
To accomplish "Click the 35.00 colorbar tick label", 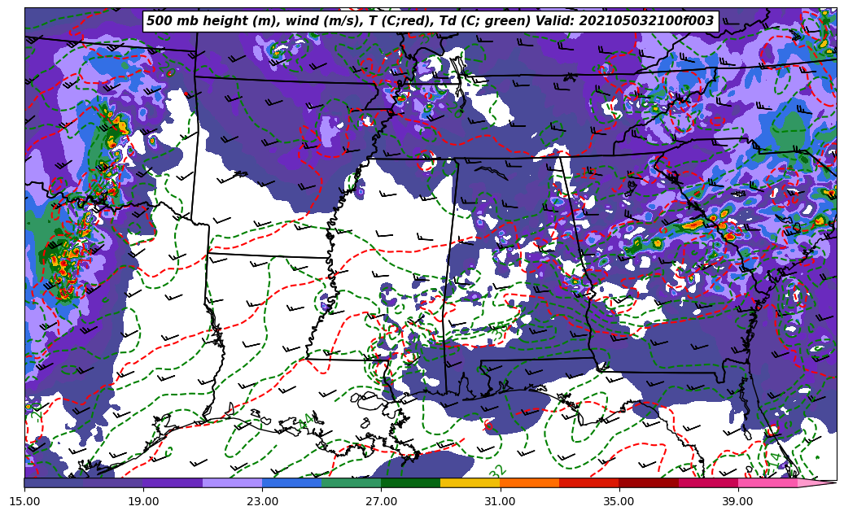I will [x=619, y=501].
